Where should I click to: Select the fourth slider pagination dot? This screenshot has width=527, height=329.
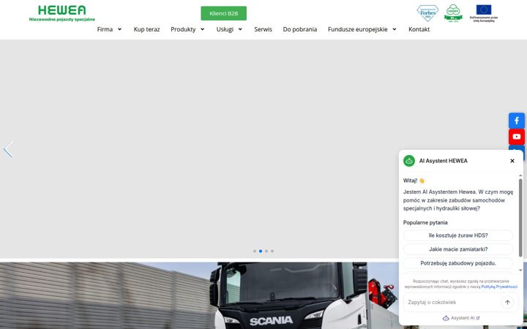pos(272,251)
